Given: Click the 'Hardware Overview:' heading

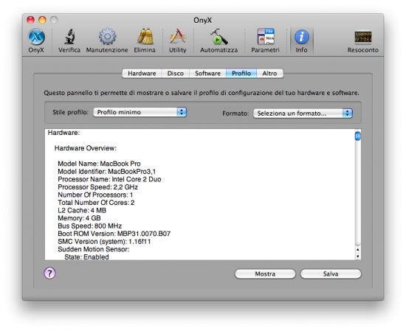Looking at the screenshot, I should 86,148.
